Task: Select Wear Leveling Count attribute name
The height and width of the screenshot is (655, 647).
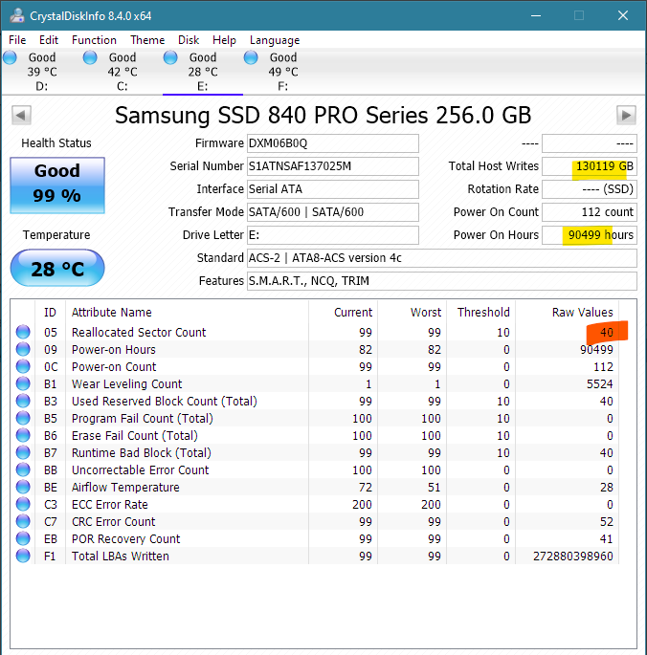Action: click(x=126, y=383)
